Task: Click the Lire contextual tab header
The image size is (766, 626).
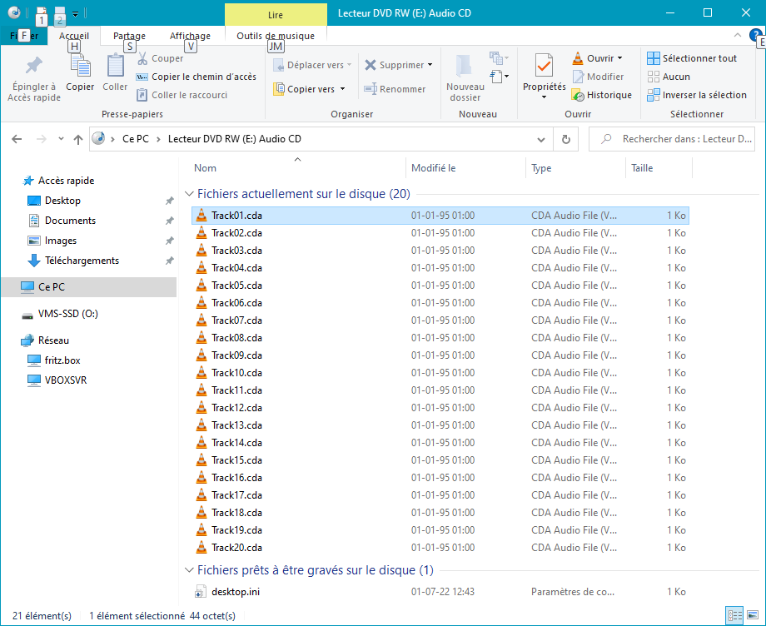Action: [276, 15]
